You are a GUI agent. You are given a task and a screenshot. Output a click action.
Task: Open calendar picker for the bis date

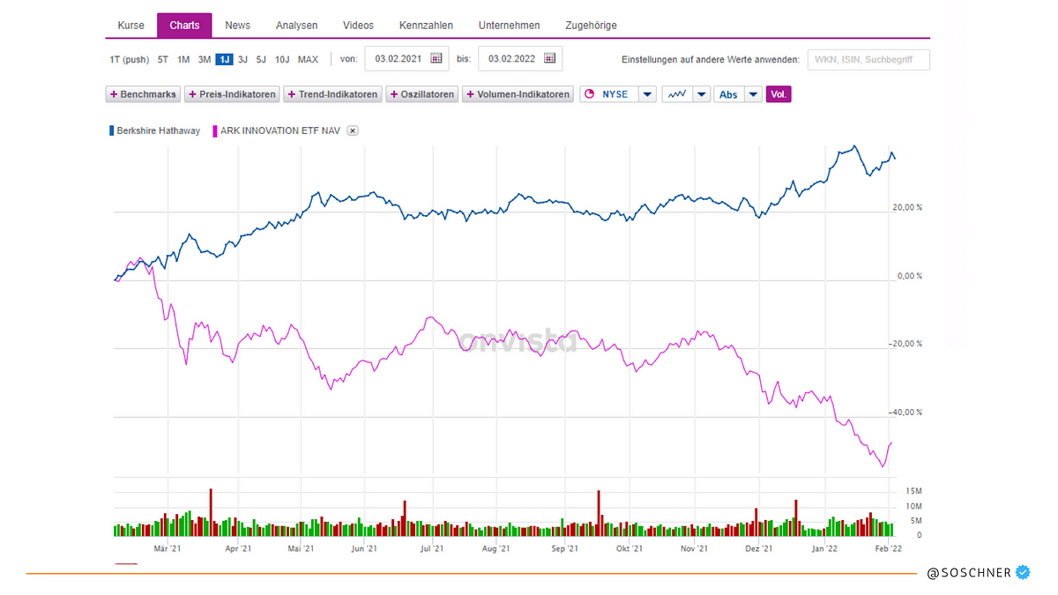(550, 59)
